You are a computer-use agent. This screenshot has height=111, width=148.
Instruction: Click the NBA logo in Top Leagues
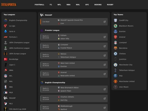[x=5, y=87]
